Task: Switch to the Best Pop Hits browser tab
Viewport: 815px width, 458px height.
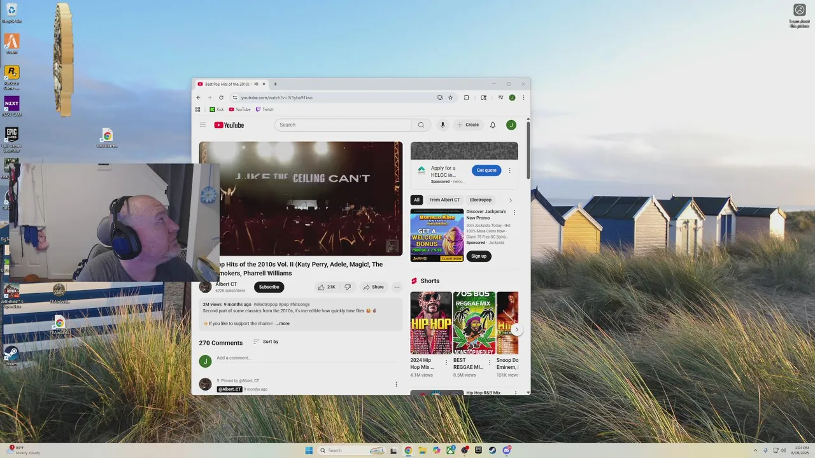Action: tap(230, 84)
